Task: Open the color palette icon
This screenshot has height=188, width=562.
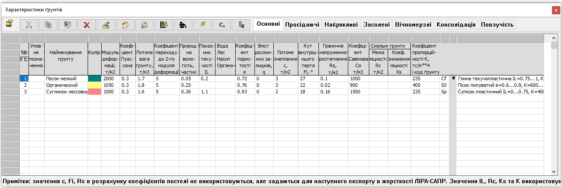Action: click(x=125, y=25)
